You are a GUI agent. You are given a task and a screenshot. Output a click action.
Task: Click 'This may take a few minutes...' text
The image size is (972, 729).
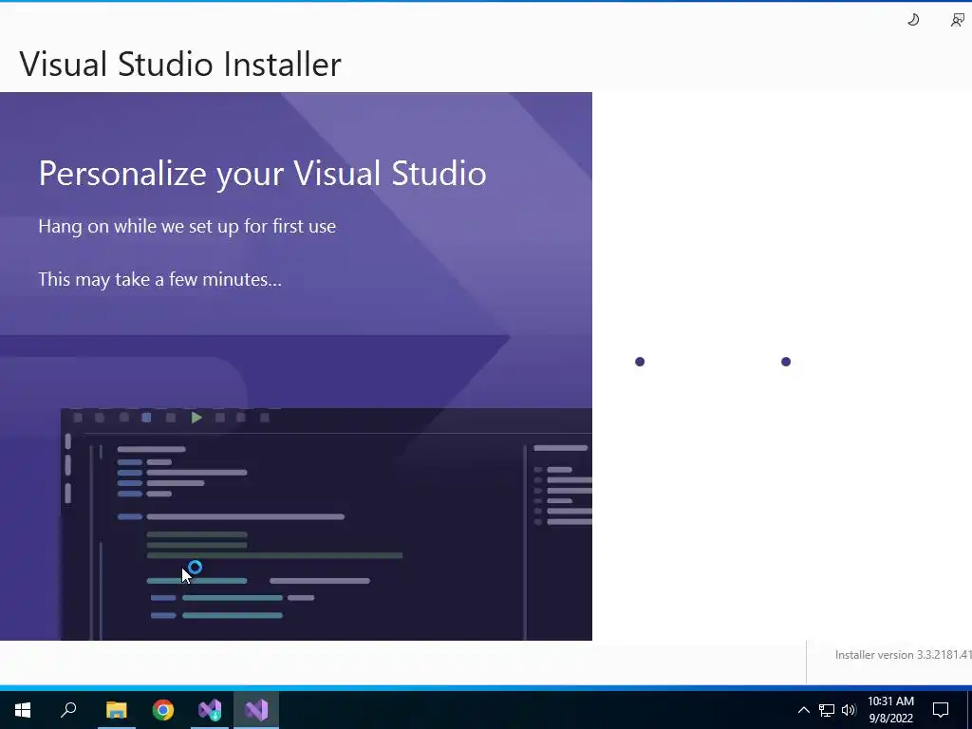coord(159,280)
